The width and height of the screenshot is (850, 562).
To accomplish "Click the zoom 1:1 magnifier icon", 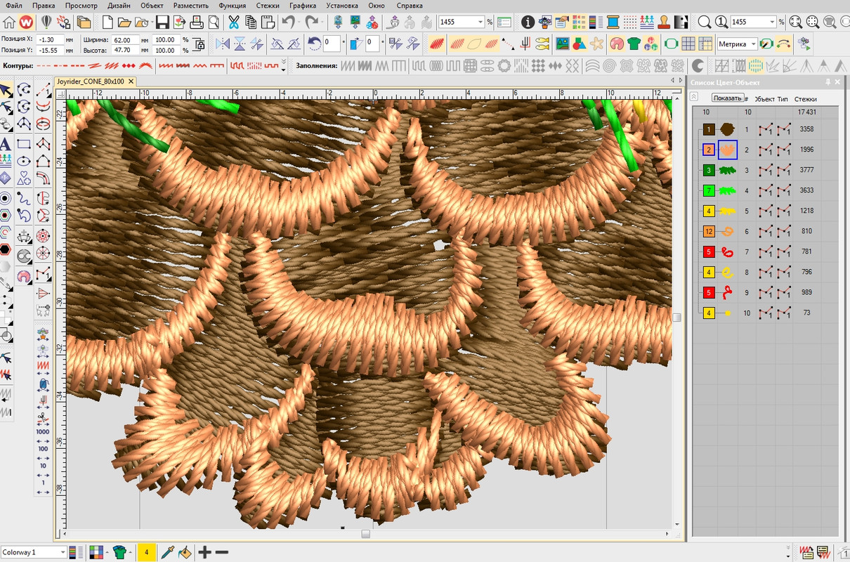I will coord(719,22).
